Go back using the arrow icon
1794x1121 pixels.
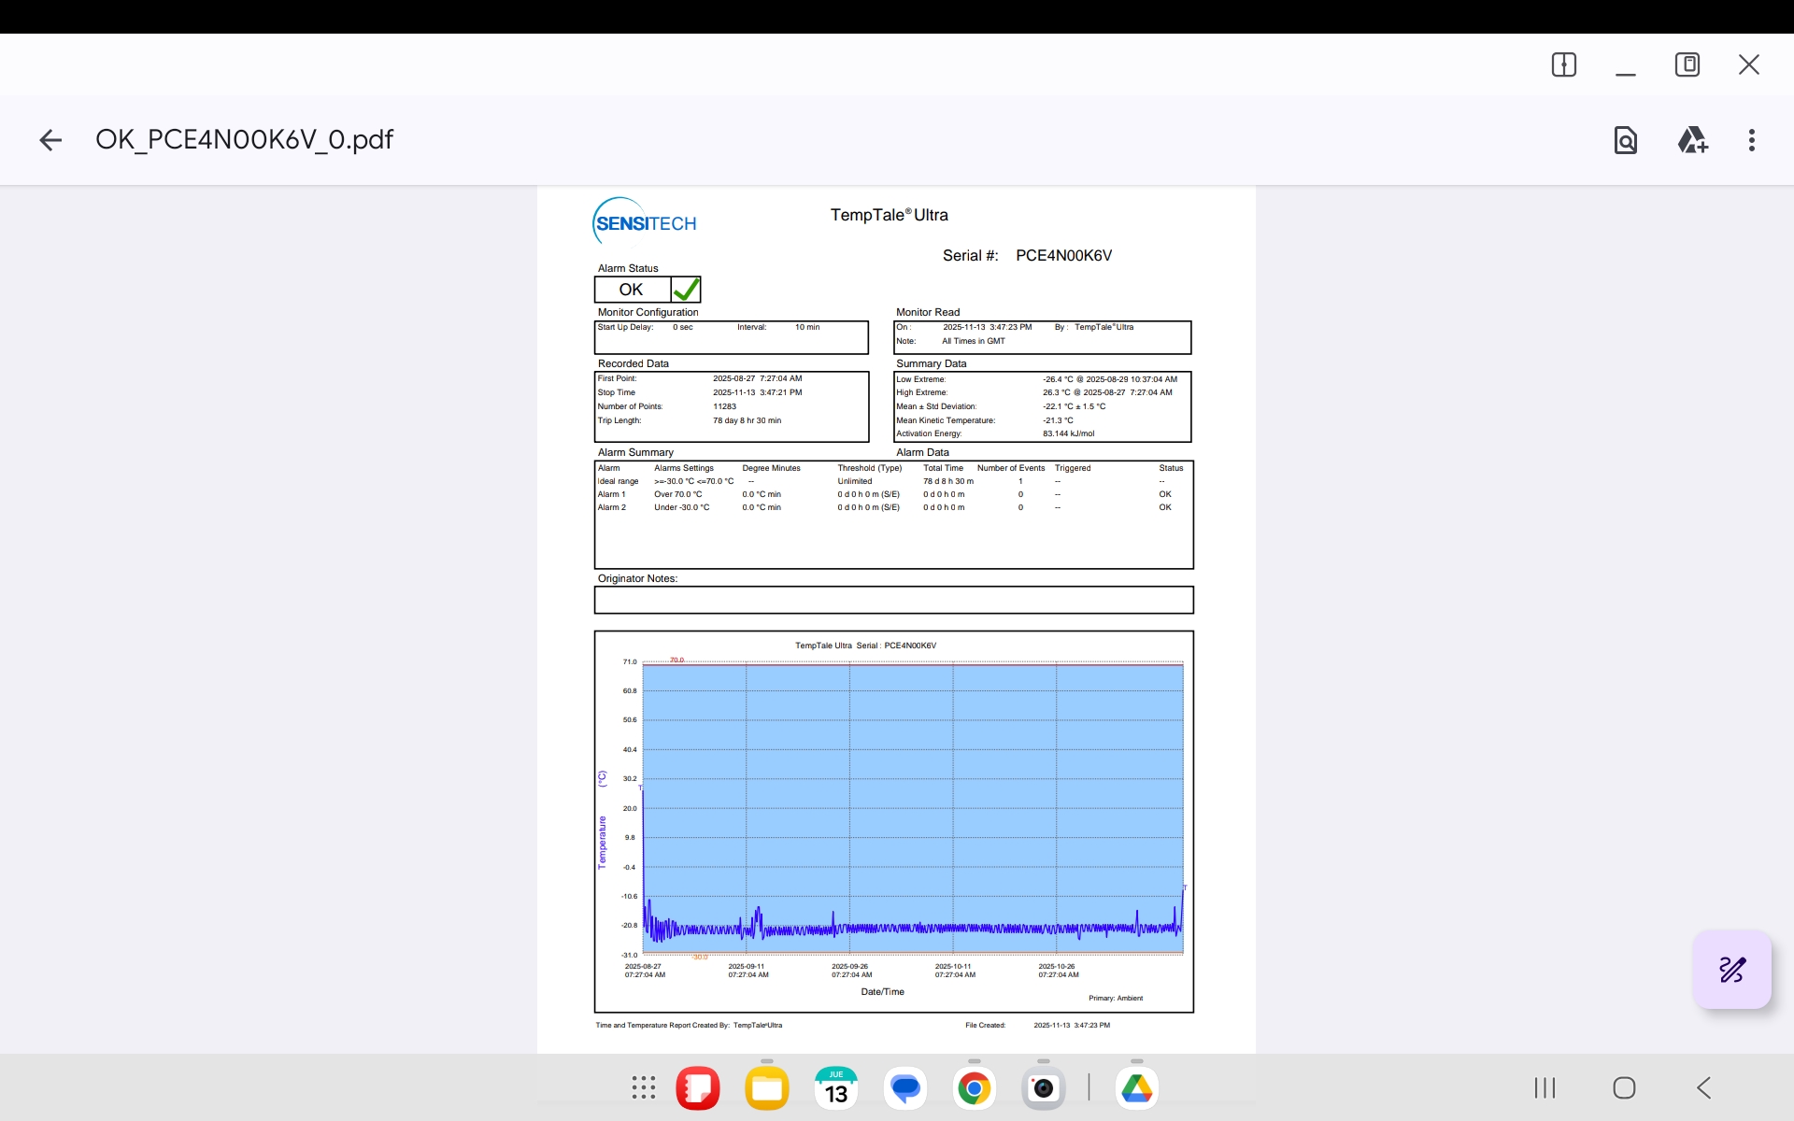(x=50, y=140)
